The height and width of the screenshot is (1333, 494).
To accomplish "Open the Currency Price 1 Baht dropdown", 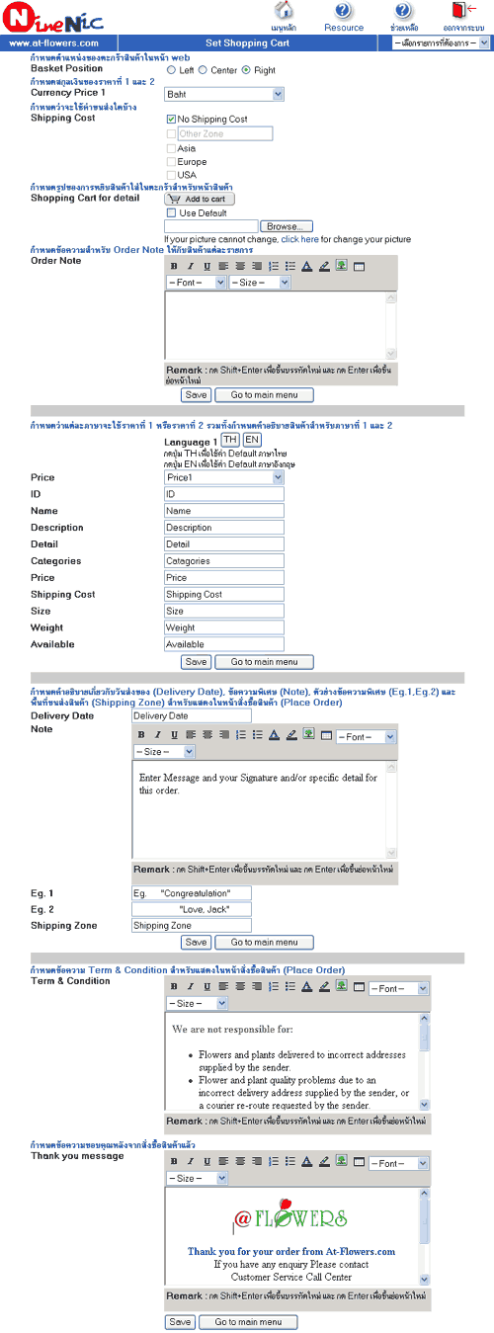I will [x=224, y=94].
